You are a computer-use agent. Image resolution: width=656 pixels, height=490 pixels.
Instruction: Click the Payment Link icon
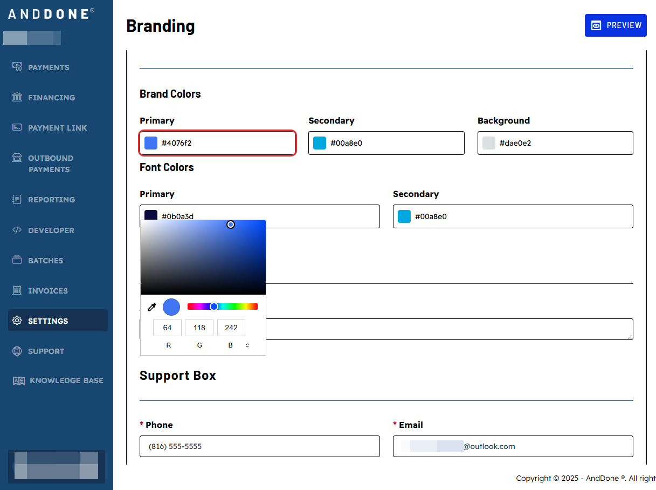point(16,127)
